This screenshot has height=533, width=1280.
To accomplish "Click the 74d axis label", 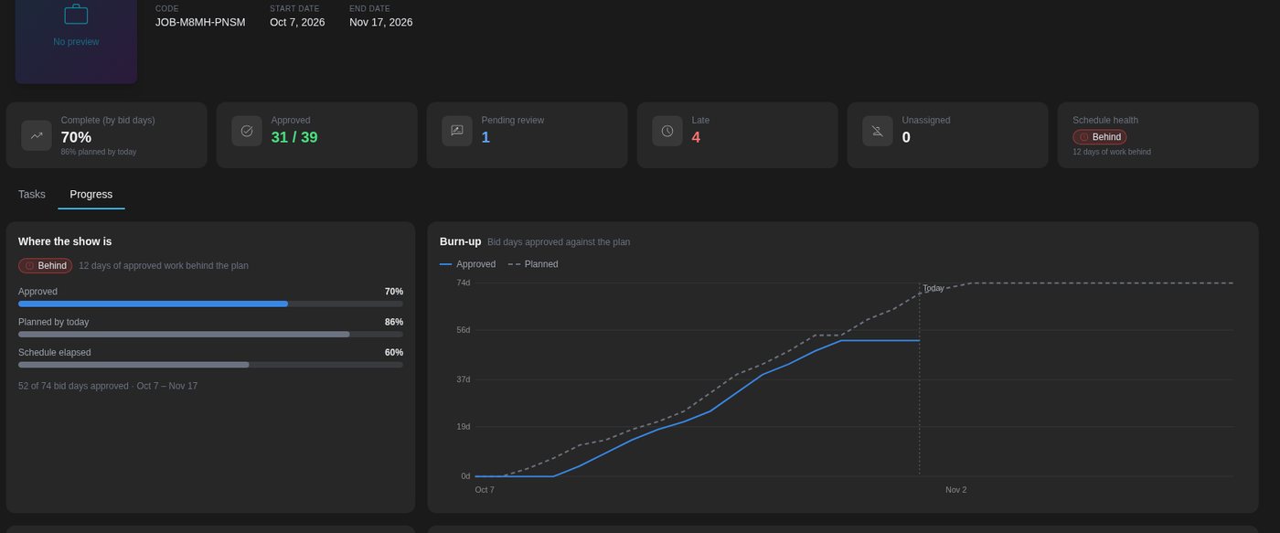I will 464,282.
